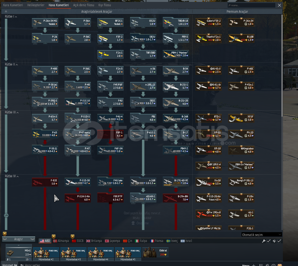Screen dimensions: 298x266
Task: Select premium XP-55 aircraft
Action: pyautogui.click(x=209, y=134)
